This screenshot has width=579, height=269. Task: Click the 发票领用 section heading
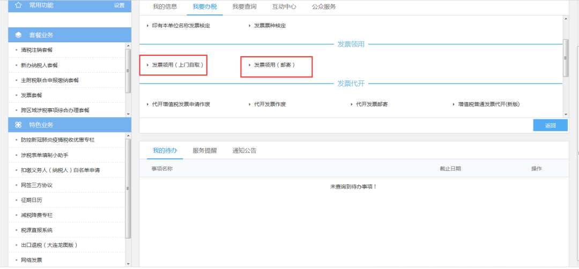[351, 44]
